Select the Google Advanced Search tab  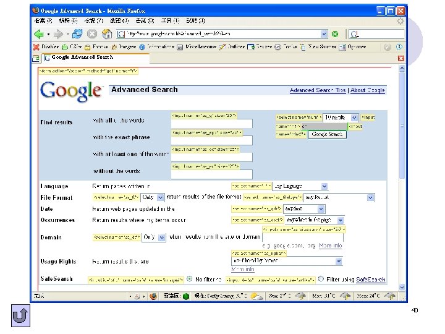pyautogui.click(x=96, y=58)
